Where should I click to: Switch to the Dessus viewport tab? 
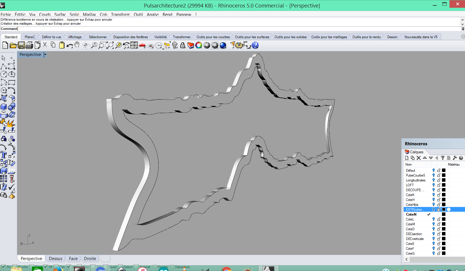click(56, 259)
